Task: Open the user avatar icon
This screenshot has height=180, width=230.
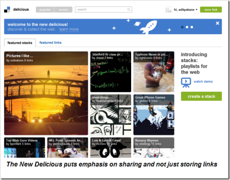Action: [x=168, y=10]
